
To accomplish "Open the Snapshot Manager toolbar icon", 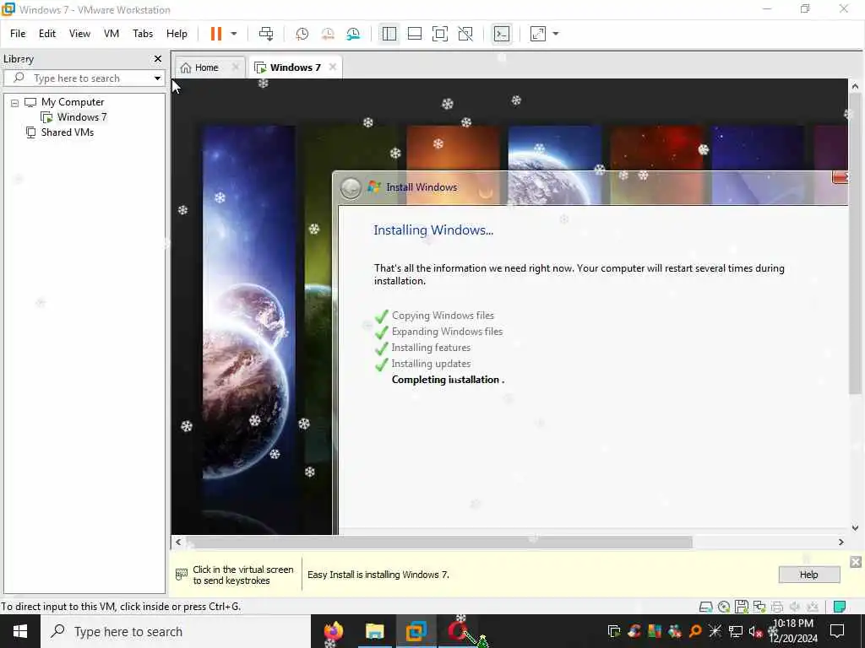I will pos(353,34).
